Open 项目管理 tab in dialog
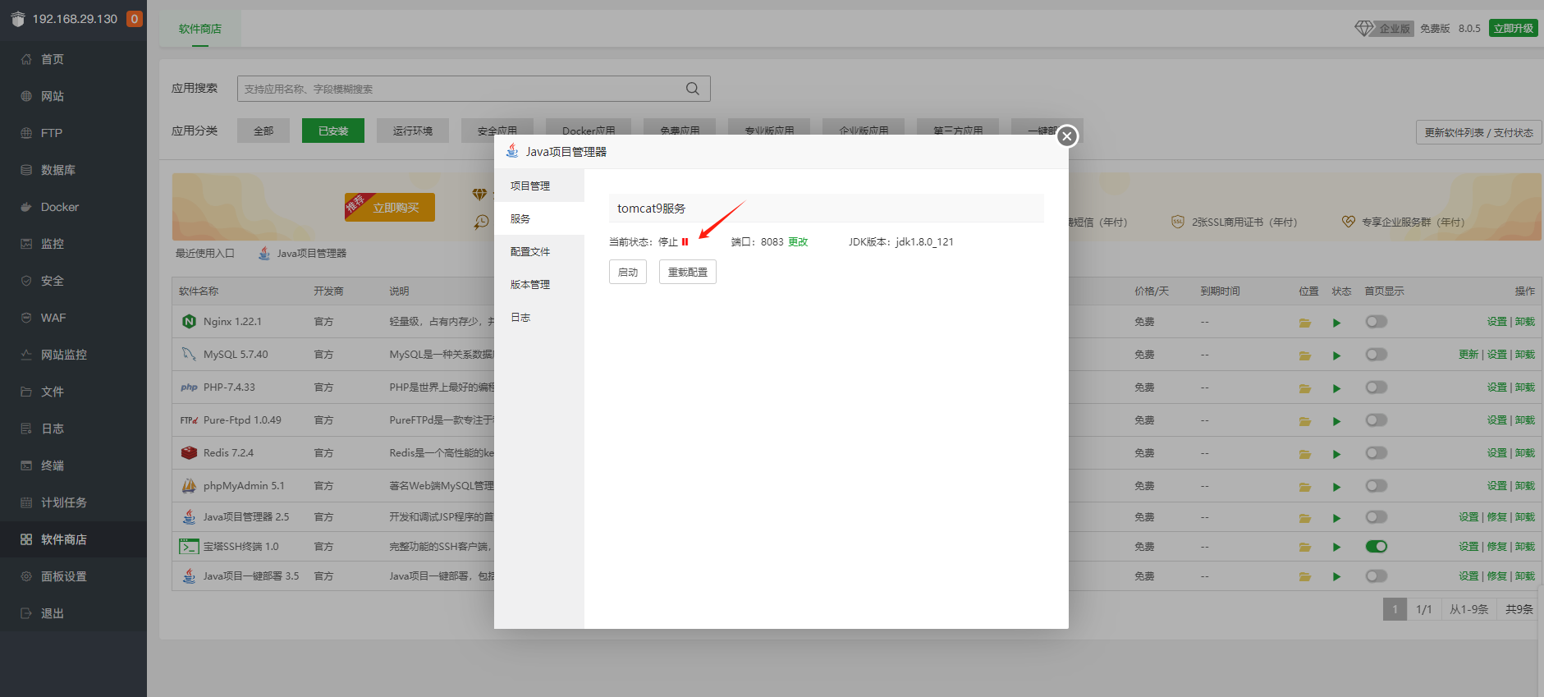 (x=538, y=186)
